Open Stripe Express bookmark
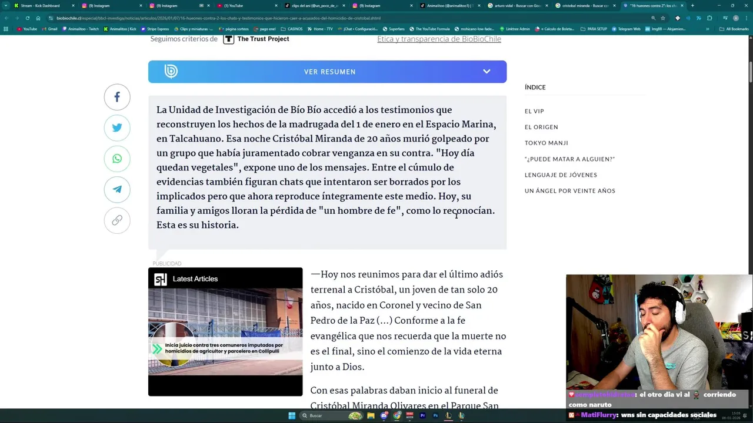The height and width of the screenshot is (423, 753). coord(155,29)
